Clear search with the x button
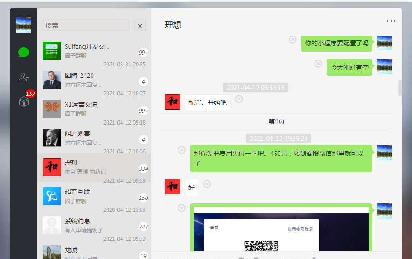Viewport: 412px width, 259px height. [140, 25]
